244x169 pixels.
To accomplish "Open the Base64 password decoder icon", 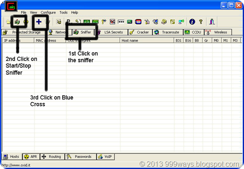I will (x=69, y=22).
